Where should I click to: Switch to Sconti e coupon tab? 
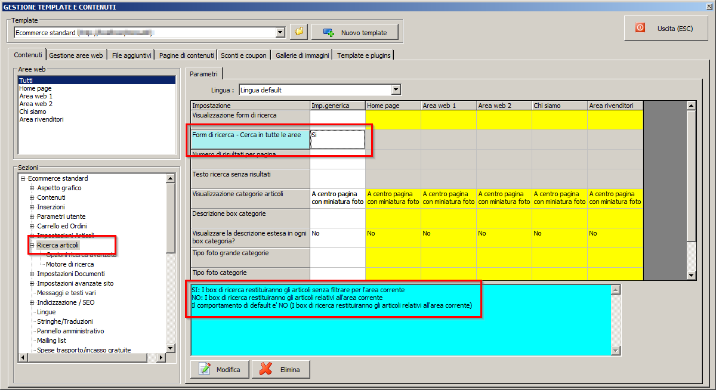243,55
